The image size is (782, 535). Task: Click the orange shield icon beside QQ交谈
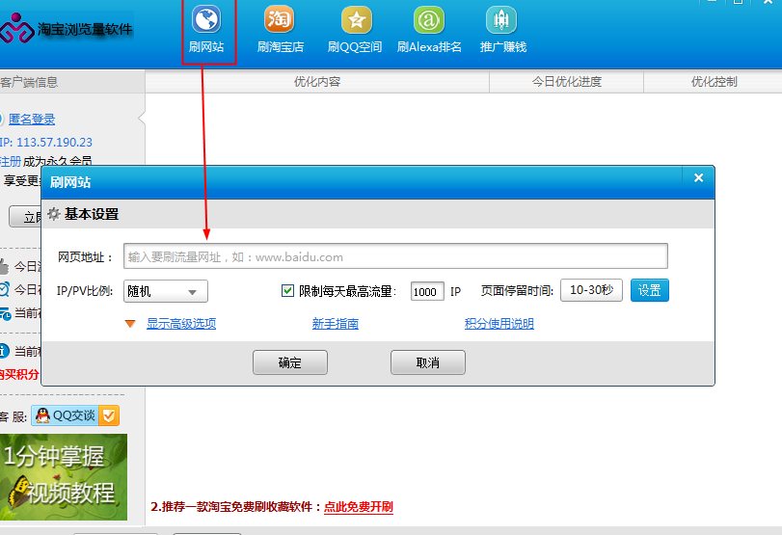click(x=109, y=415)
